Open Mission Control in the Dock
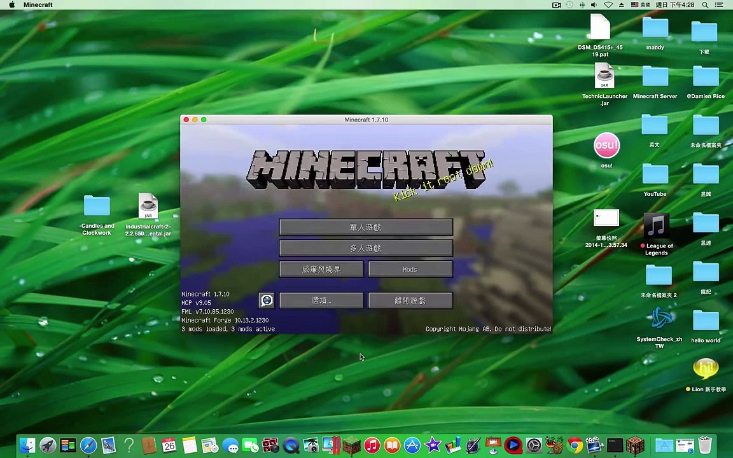Image resolution: width=733 pixels, height=458 pixels. pyautogui.click(x=68, y=445)
